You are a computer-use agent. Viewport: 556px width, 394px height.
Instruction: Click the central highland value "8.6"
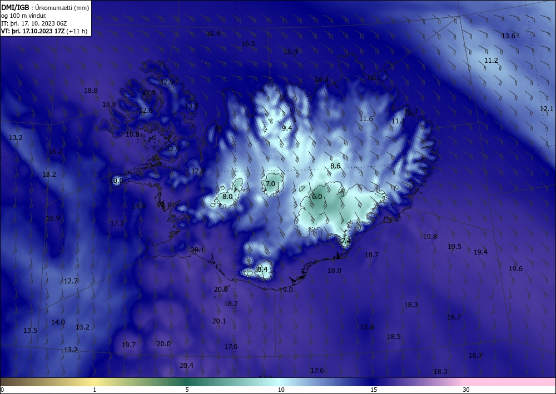(335, 166)
